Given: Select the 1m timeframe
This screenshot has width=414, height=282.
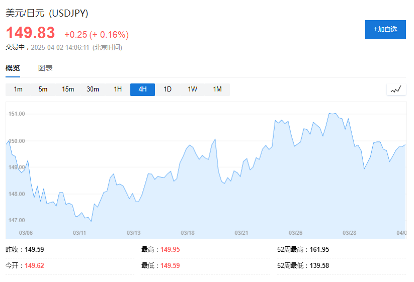Looking at the screenshot, I should point(18,89).
